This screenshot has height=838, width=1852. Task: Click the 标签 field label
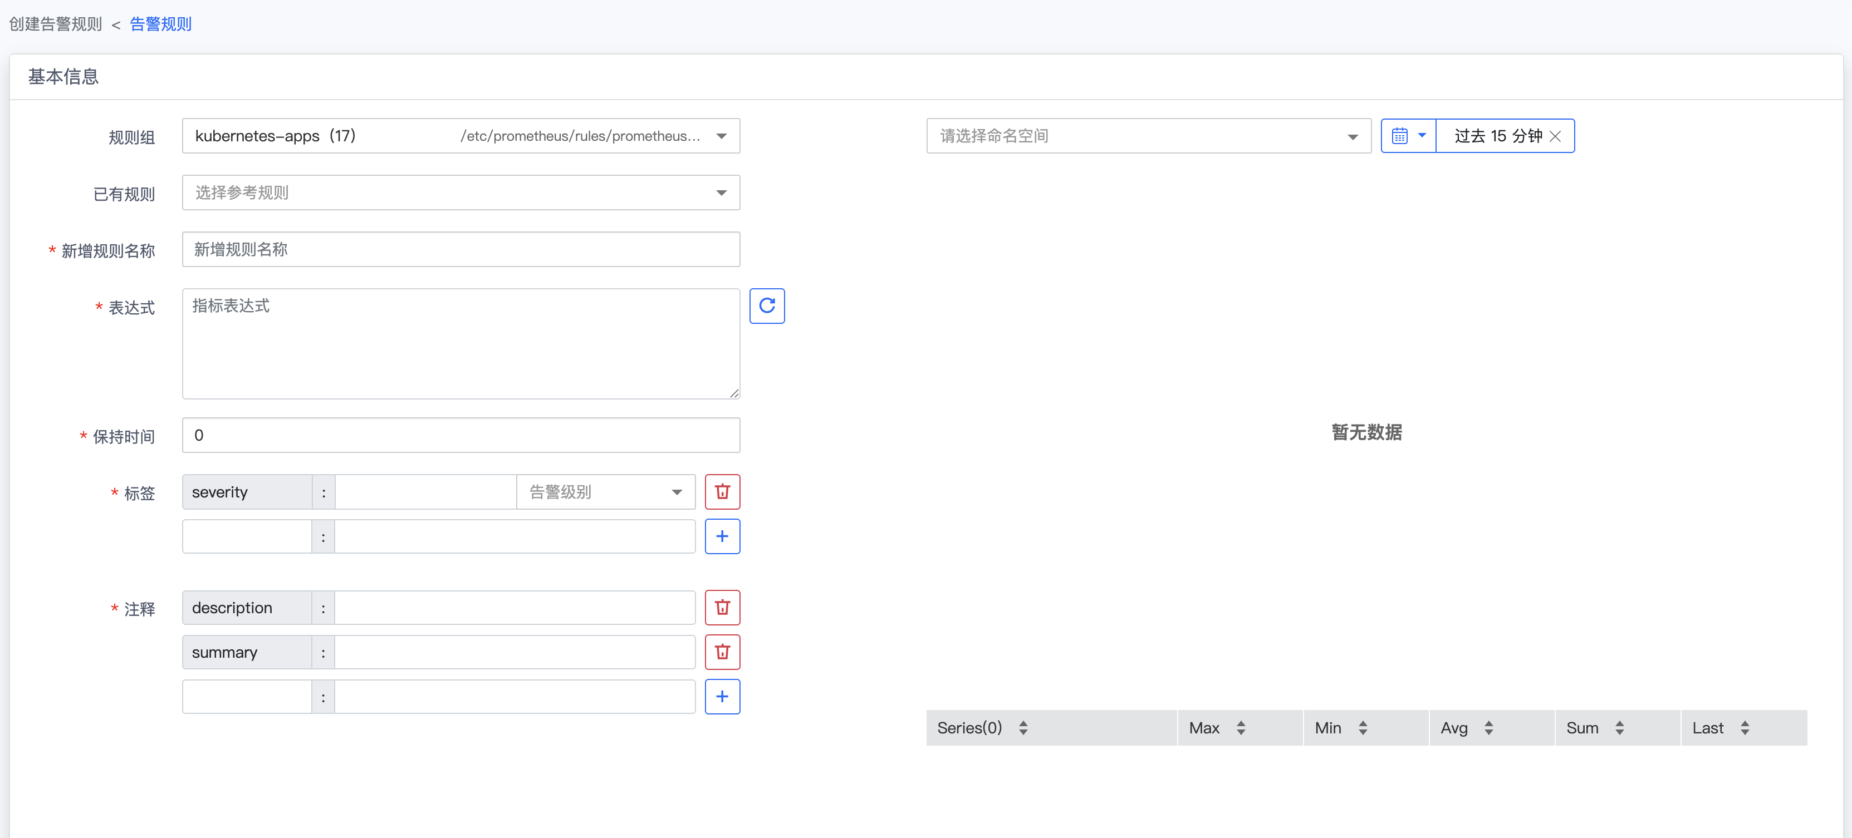pos(139,493)
